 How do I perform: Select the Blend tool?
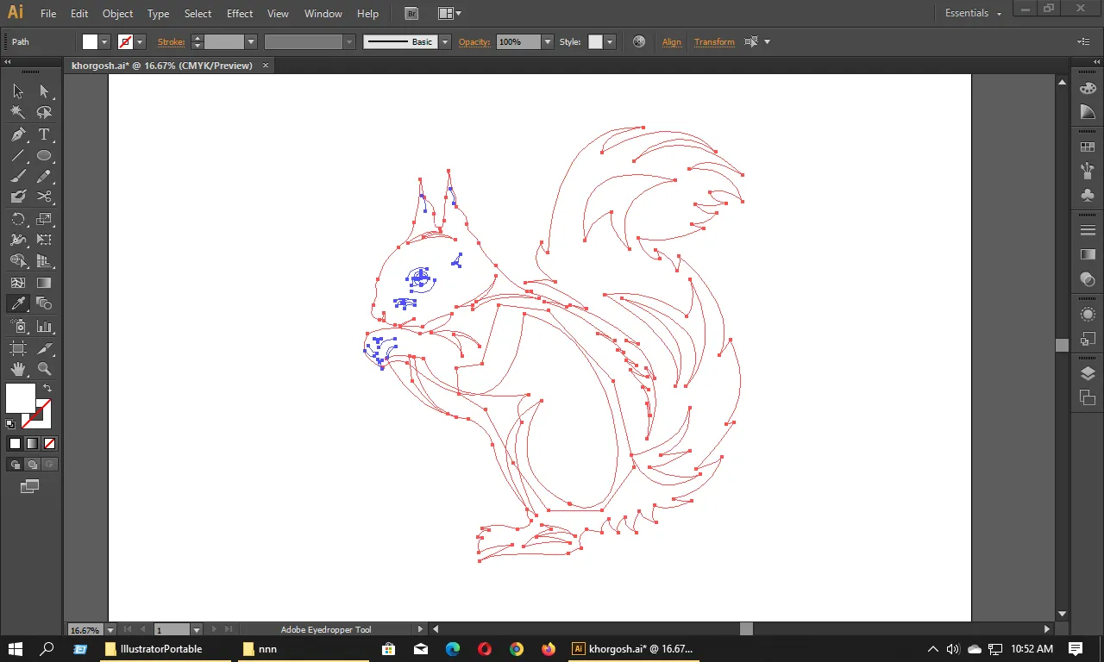[x=44, y=303]
